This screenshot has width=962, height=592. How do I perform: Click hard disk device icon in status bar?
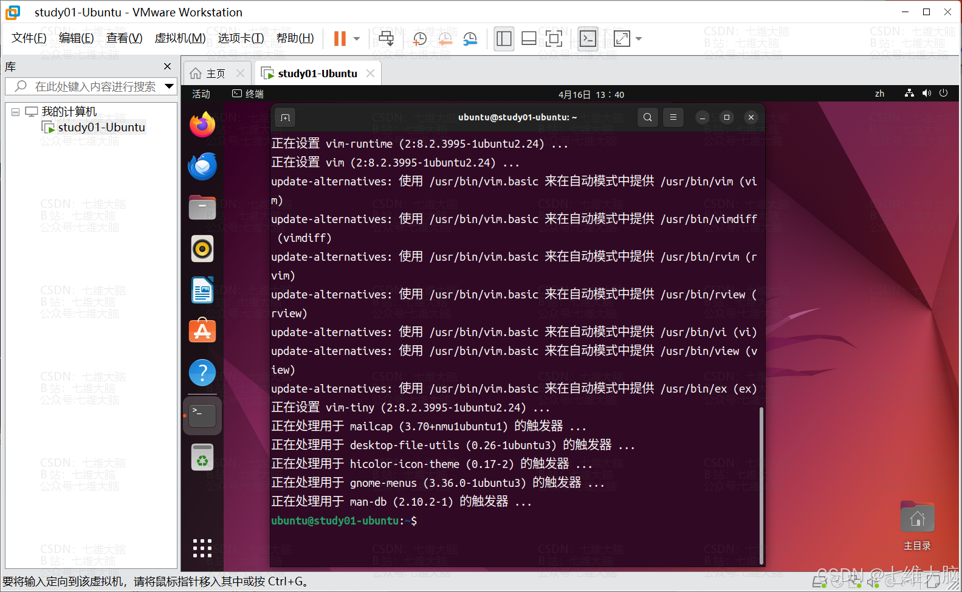point(819,583)
